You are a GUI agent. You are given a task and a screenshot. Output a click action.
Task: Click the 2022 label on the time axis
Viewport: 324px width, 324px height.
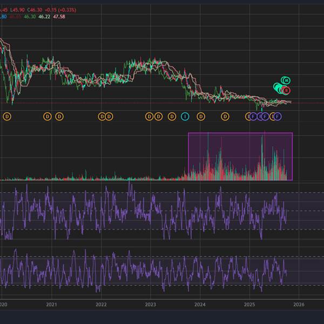[101, 305]
